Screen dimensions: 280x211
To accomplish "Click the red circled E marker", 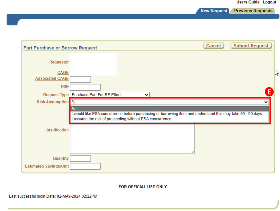I will 269,92.
